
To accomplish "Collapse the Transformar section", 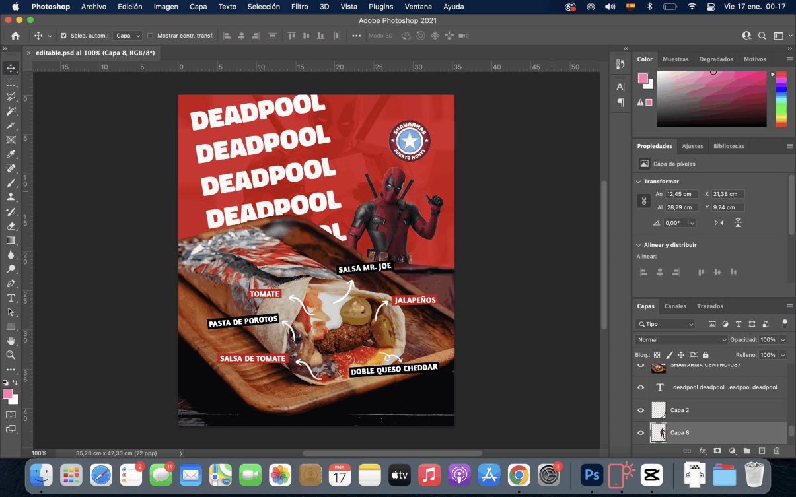I will (x=638, y=182).
